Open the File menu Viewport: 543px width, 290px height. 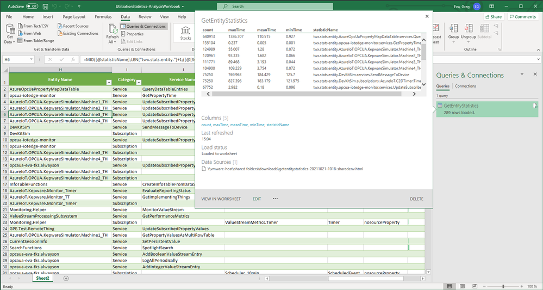[x=9, y=17]
